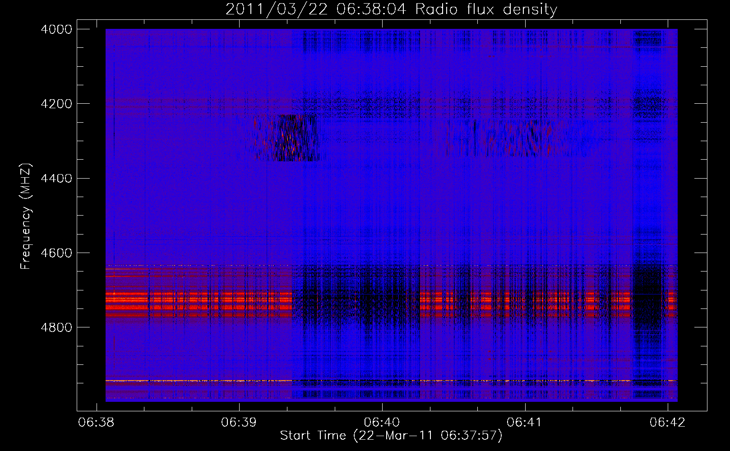
Task: Click the 4400 frequency tick label
Action: click(x=56, y=179)
